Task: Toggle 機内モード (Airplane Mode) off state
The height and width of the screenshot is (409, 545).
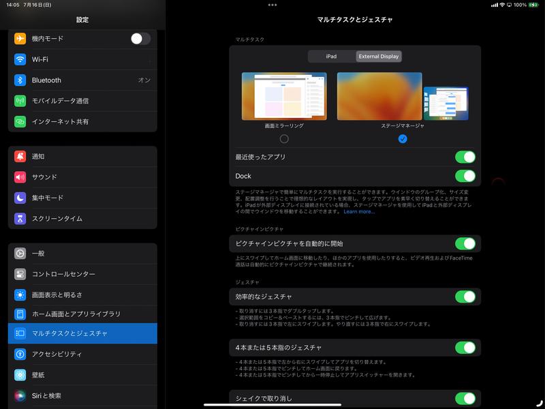Action: tap(140, 40)
